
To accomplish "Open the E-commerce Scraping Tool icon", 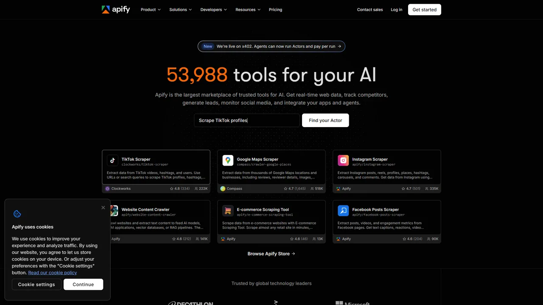I will point(228,211).
